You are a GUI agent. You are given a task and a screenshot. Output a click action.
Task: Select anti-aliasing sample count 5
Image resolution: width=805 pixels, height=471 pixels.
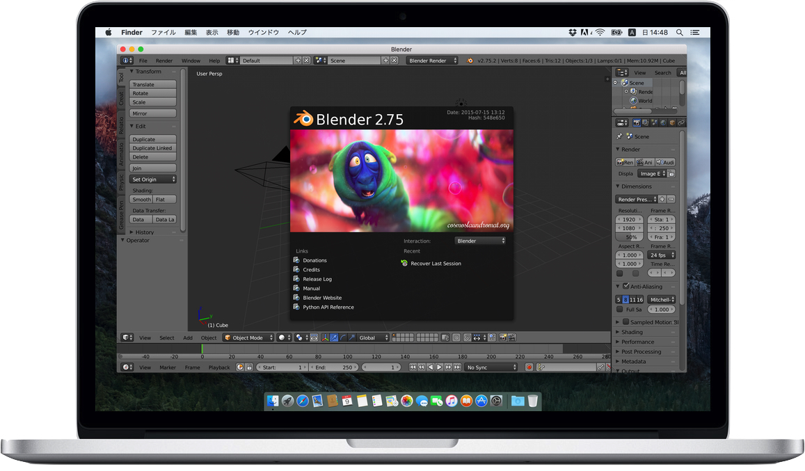(x=619, y=299)
